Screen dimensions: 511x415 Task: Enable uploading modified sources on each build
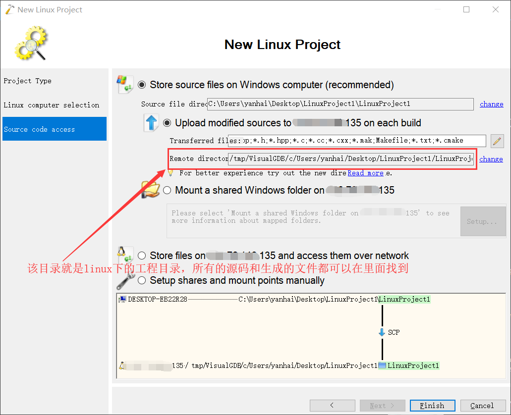pyautogui.click(x=167, y=123)
